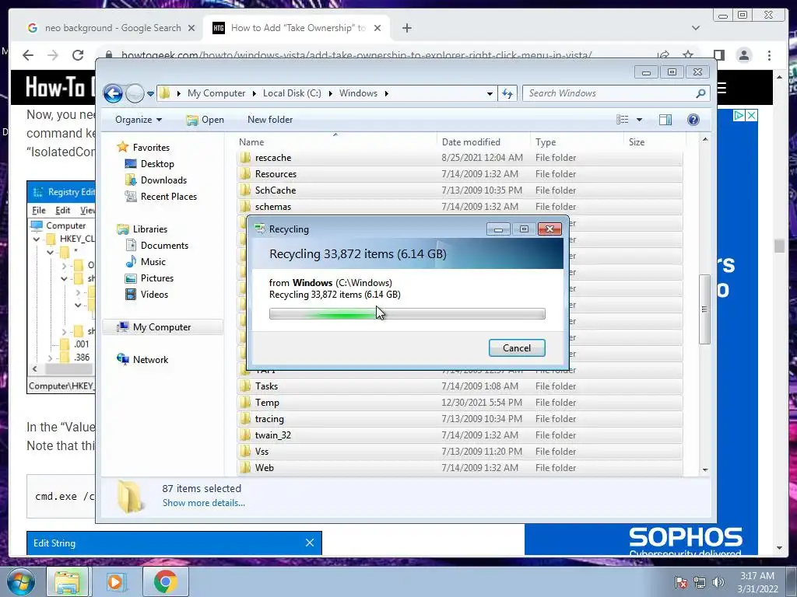The height and width of the screenshot is (597, 797).
Task: Open the Organize menu
Action: [x=139, y=120]
